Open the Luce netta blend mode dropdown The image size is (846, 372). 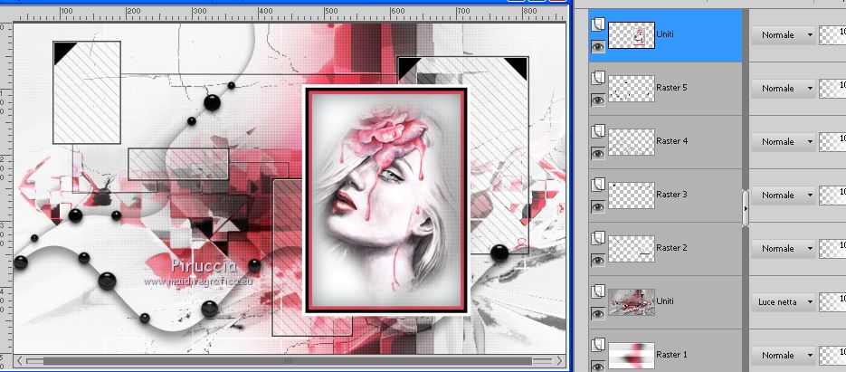[x=783, y=302]
